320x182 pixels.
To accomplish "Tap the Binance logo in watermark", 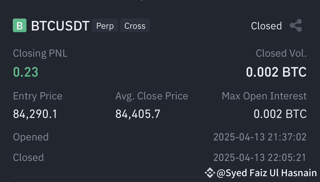I will pyautogui.click(x=210, y=173).
